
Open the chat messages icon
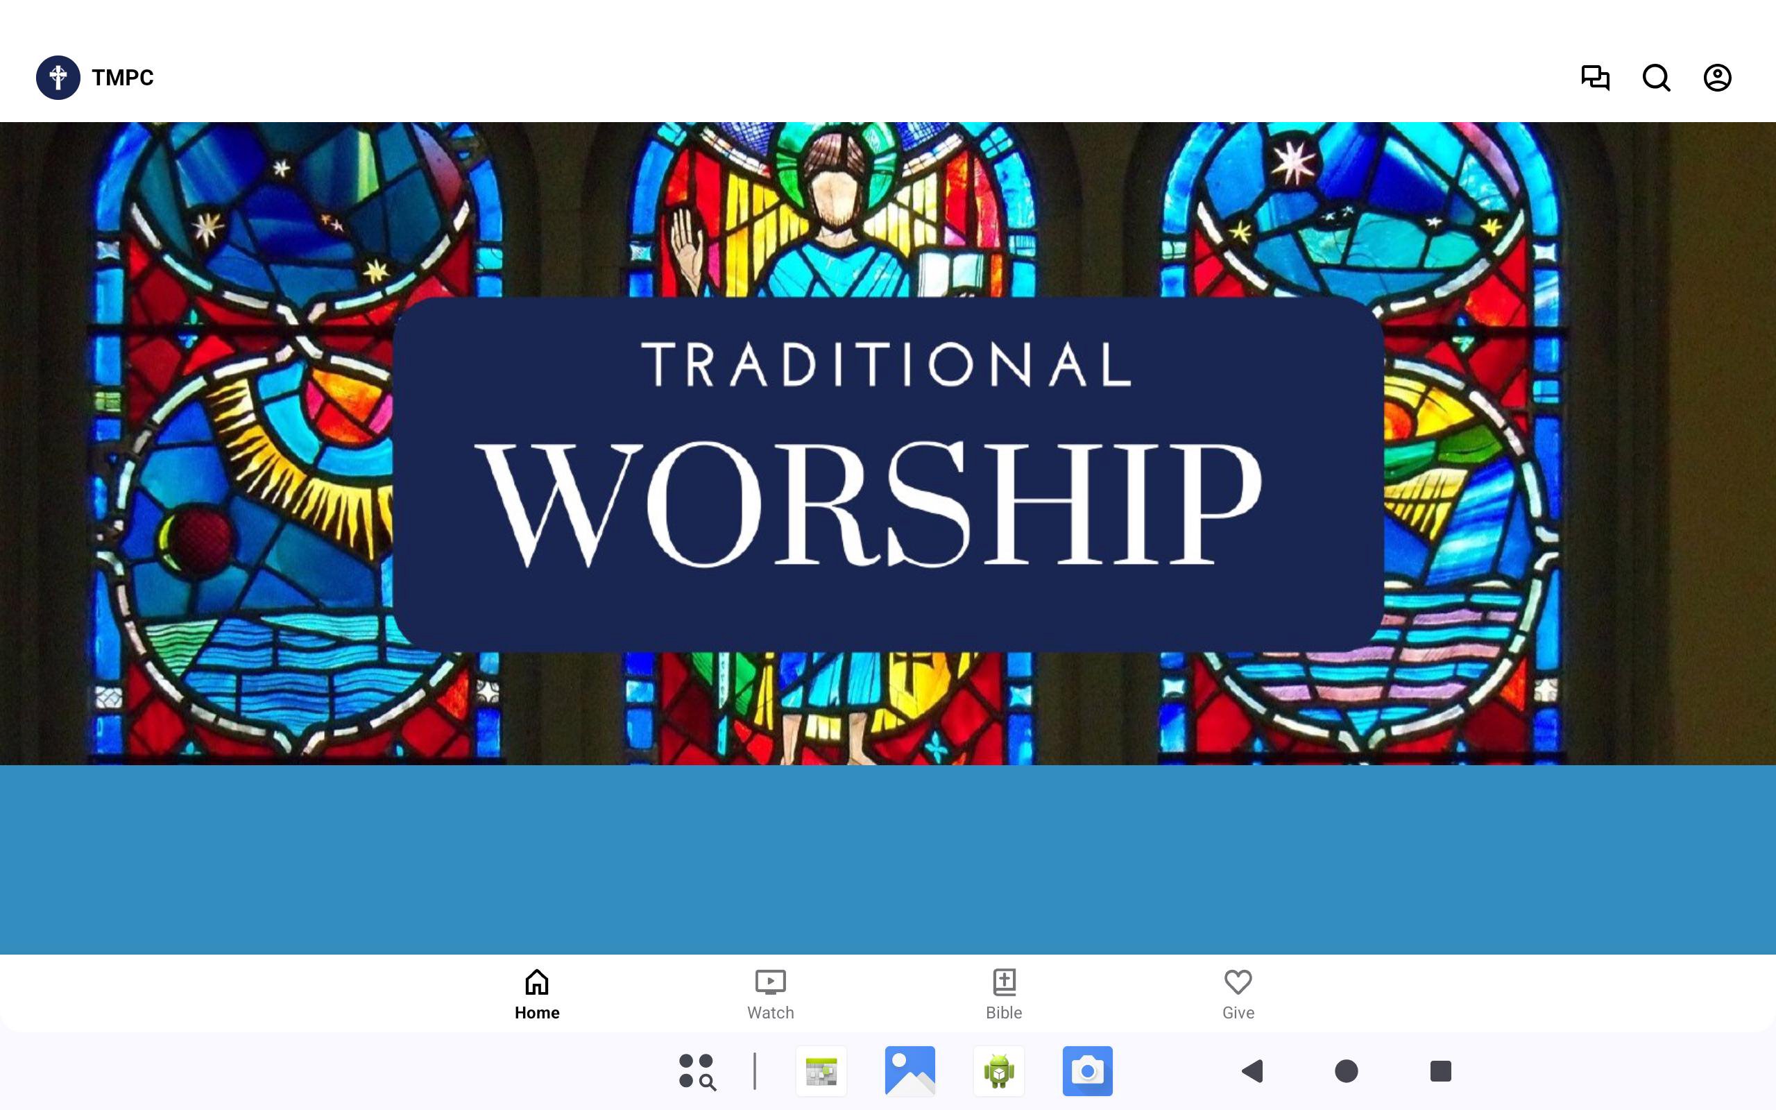(1595, 78)
